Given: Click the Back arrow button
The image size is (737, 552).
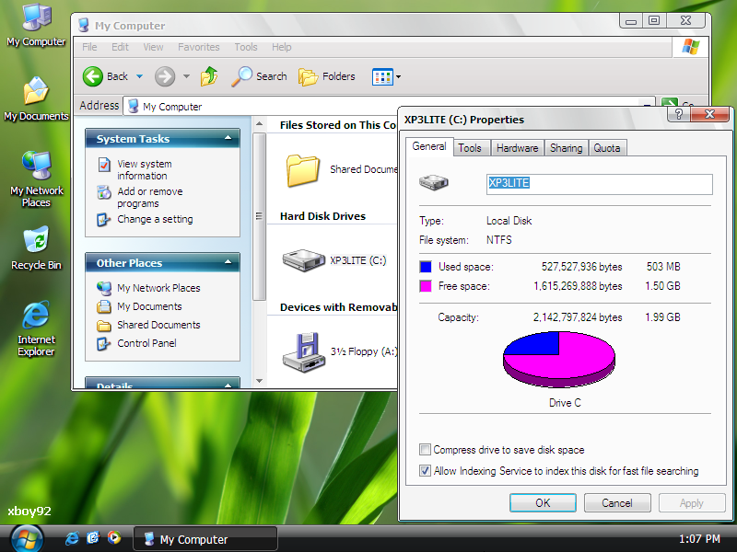Looking at the screenshot, I should coord(93,76).
